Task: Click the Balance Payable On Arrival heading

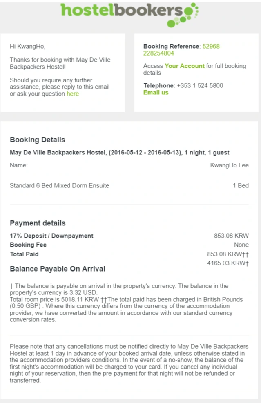Action: click(x=58, y=269)
